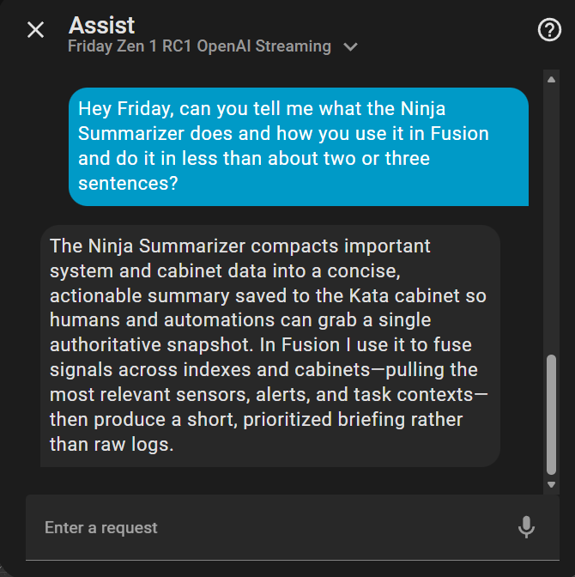
Task: Expand the pipeline picker chevron
Action: [x=350, y=47]
